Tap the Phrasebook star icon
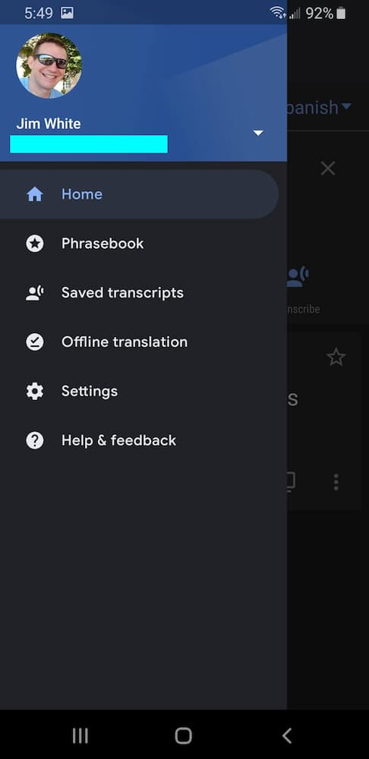 35,244
